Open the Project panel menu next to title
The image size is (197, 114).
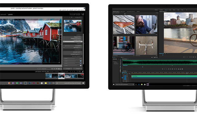(x=119, y=12)
